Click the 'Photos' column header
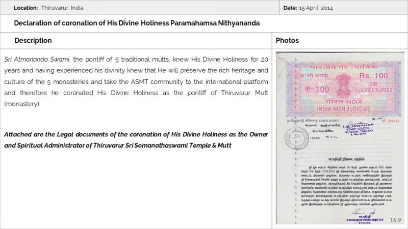Screen dimensions: 408x229 287,40
